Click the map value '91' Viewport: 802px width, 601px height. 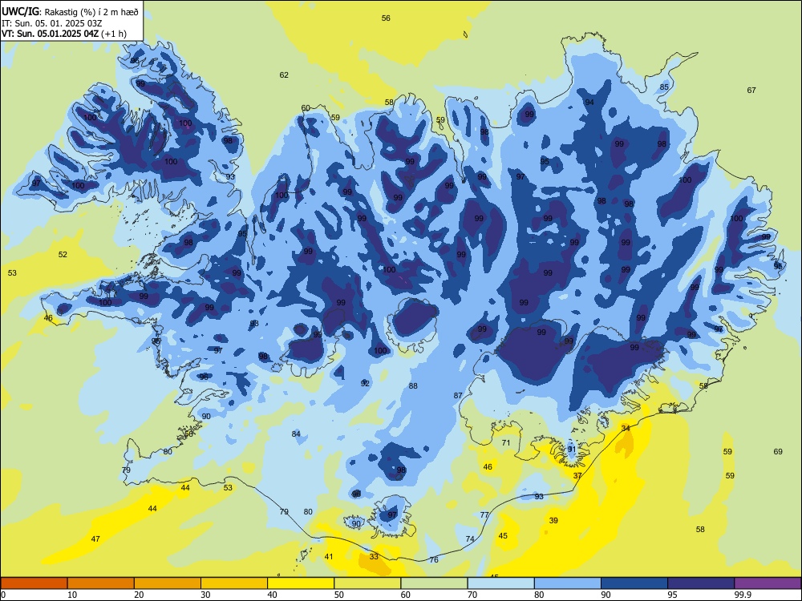pyautogui.click(x=572, y=450)
